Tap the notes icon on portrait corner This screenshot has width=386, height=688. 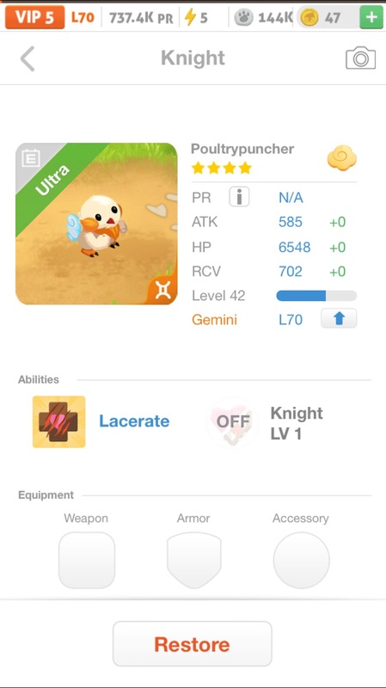click(x=31, y=158)
